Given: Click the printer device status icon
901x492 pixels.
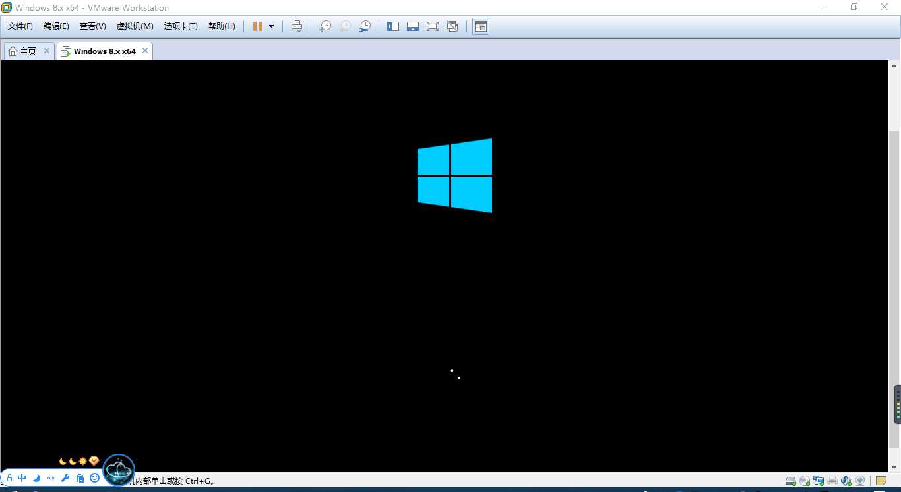Looking at the screenshot, I should click(x=832, y=481).
